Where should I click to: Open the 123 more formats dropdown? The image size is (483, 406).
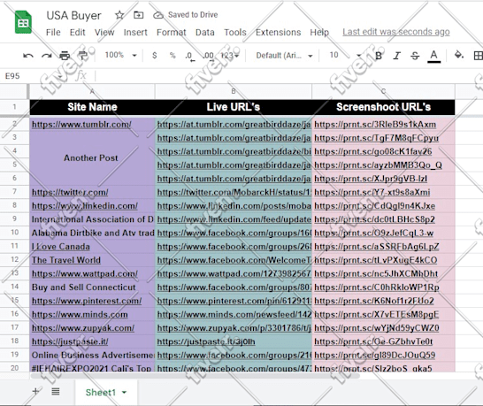pos(229,56)
